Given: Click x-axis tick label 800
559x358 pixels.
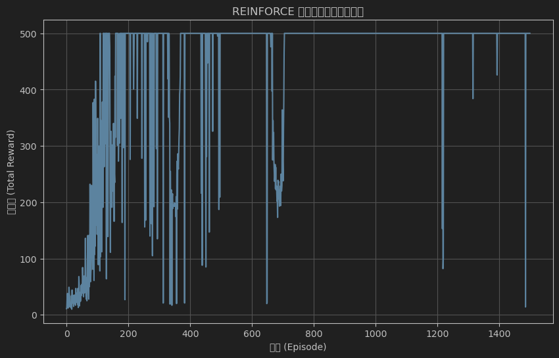Looking at the screenshot, I should (314, 334).
